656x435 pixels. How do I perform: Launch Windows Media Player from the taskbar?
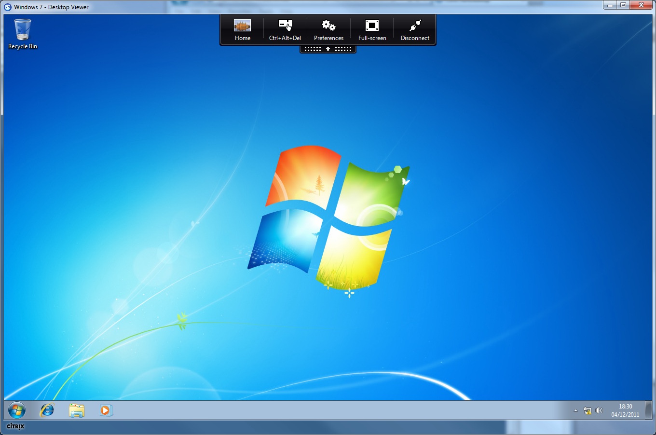click(106, 410)
